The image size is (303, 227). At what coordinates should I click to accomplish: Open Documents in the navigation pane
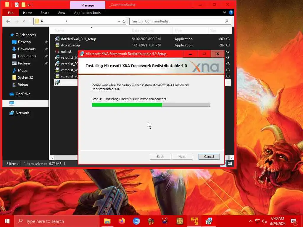point(27,56)
